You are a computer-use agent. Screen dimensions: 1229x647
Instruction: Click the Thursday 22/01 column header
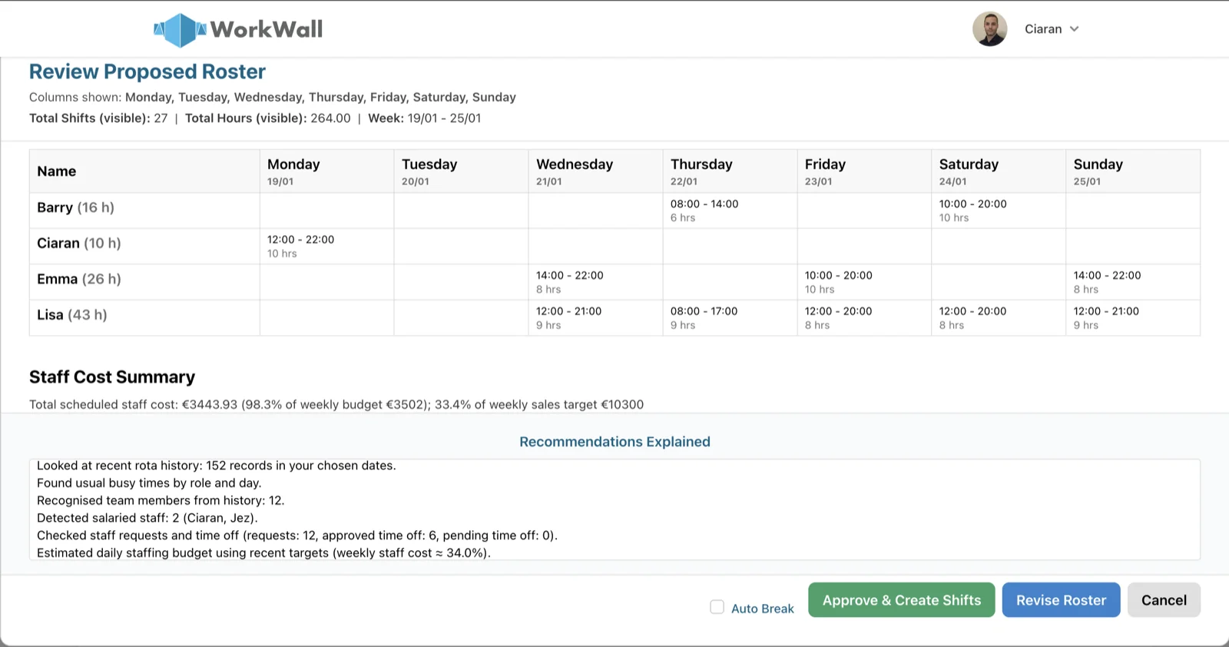[730, 171]
